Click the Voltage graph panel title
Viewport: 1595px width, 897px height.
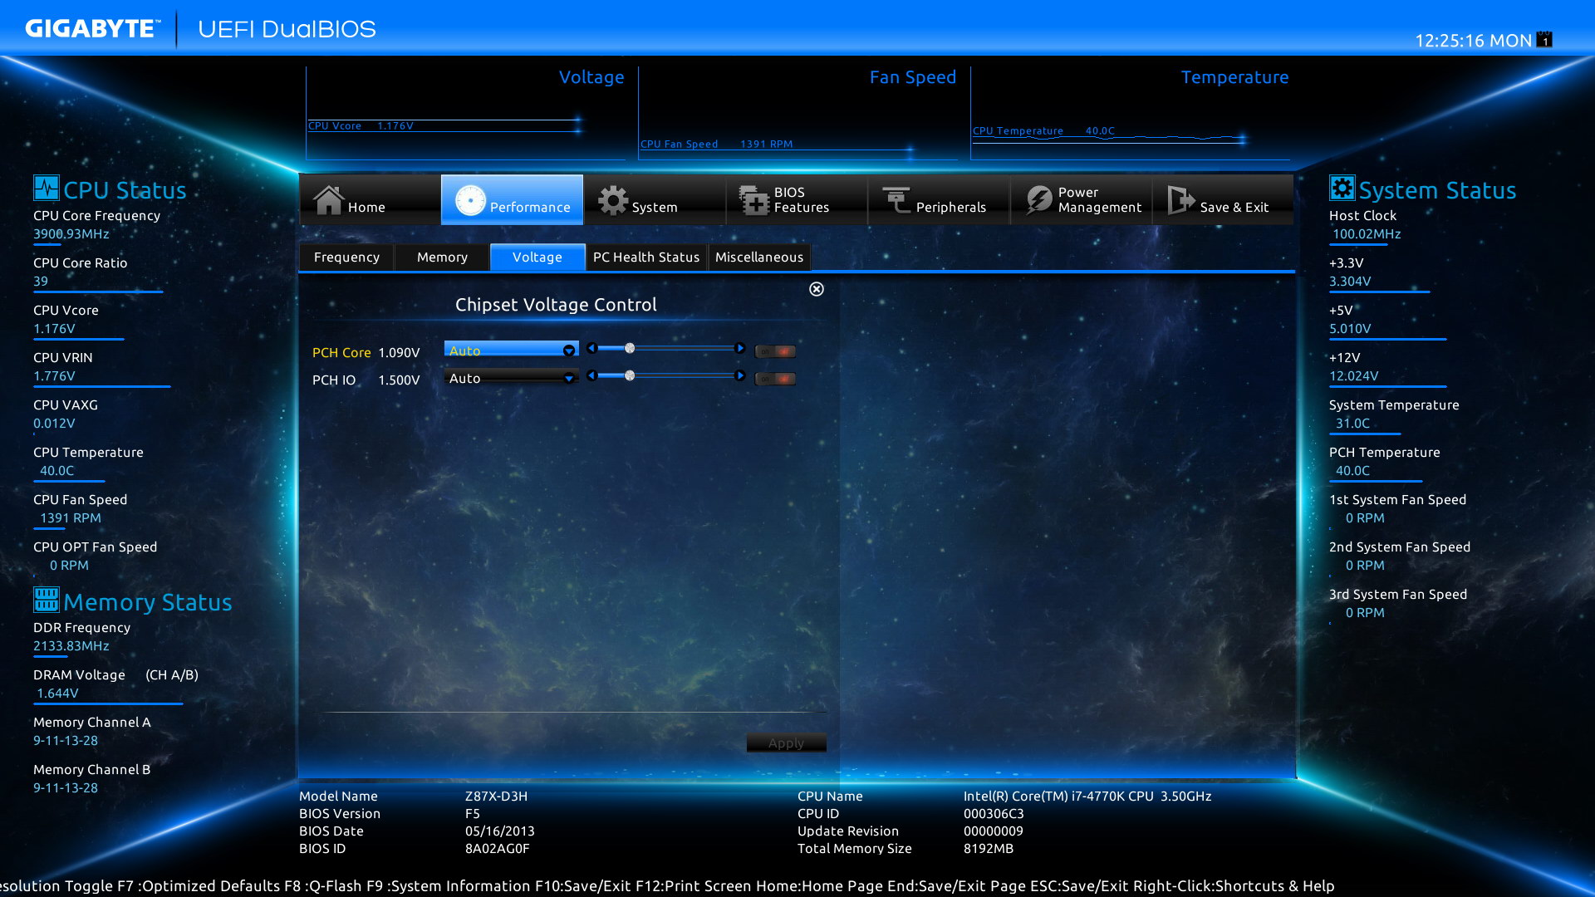[591, 77]
